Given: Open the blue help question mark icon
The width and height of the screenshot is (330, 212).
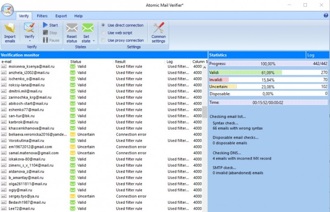Looking at the screenshot, I should 326,15.
